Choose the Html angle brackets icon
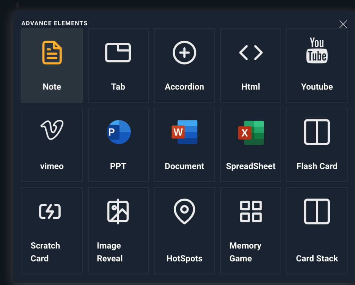 tap(251, 53)
